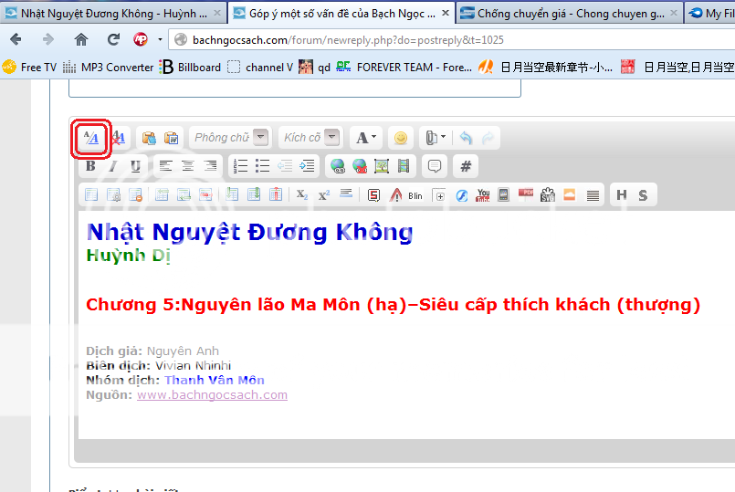The height and width of the screenshot is (492, 735).
Task: Close the Góp ý một số vấn đề tab
Action: [446, 13]
